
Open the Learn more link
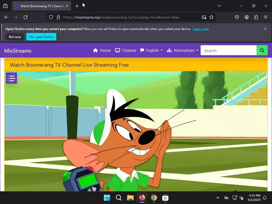pyautogui.click(x=201, y=29)
